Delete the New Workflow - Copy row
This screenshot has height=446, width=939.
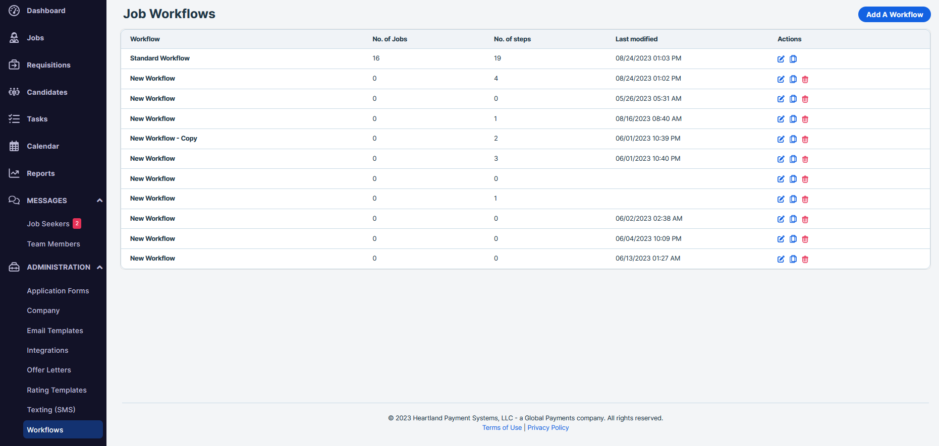[x=805, y=139]
